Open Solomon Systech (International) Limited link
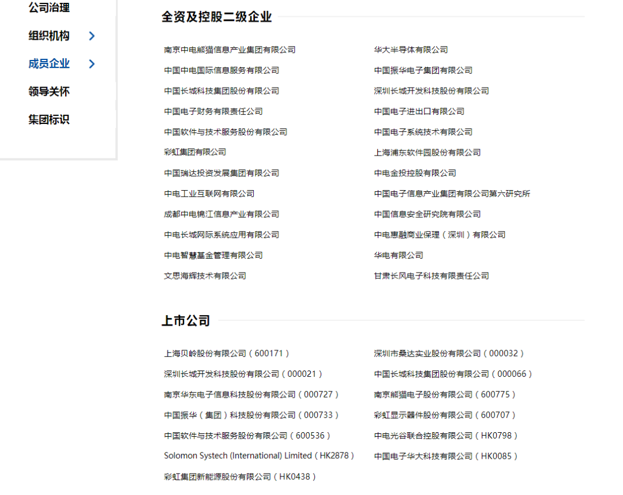 [x=259, y=456]
